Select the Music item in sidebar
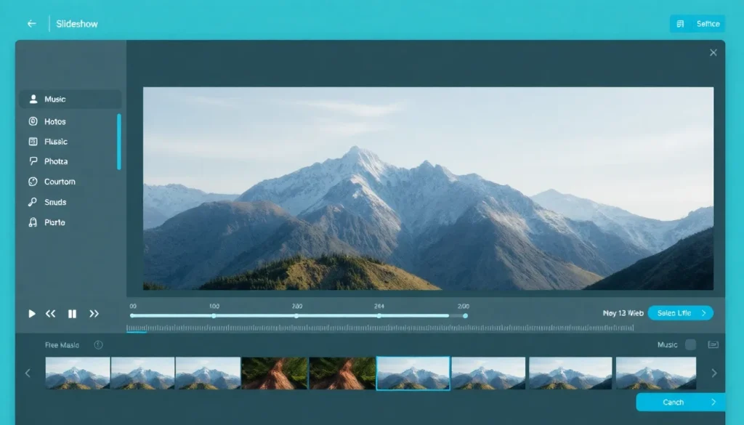This screenshot has width=744, height=425. click(70, 100)
